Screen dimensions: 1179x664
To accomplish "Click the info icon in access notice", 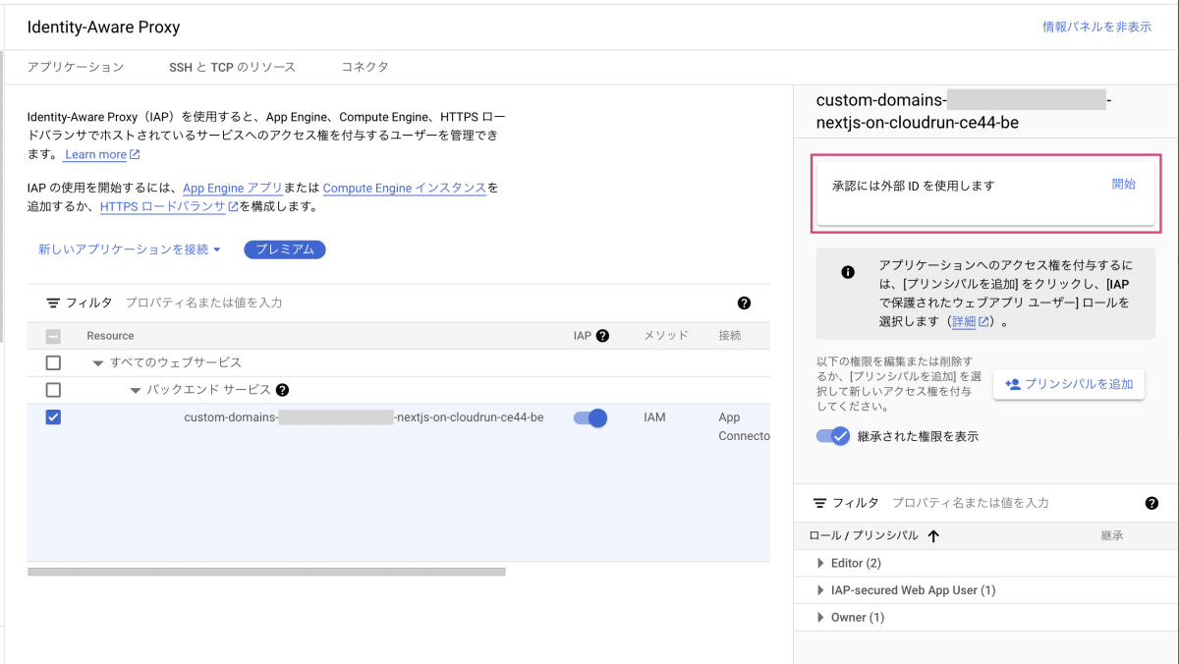I will point(848,273).
